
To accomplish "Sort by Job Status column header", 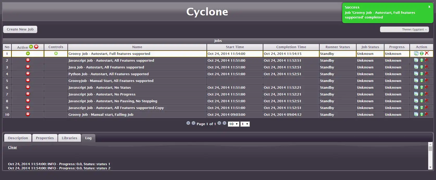I will [370, 47].
